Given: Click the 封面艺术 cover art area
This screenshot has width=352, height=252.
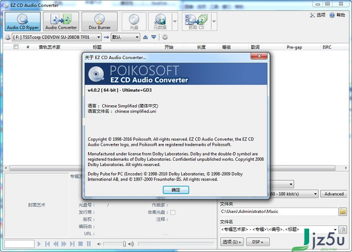Looking at the screenshot, I should (36, 205).
